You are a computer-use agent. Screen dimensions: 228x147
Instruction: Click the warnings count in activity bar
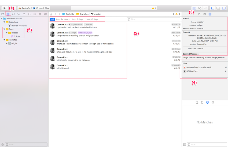pos(154,8)
